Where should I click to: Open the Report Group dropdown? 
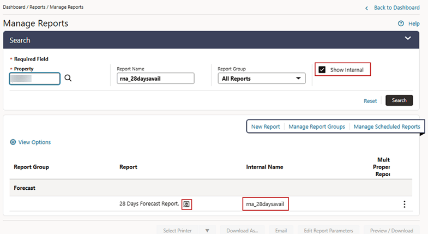[x=262, y=79]
